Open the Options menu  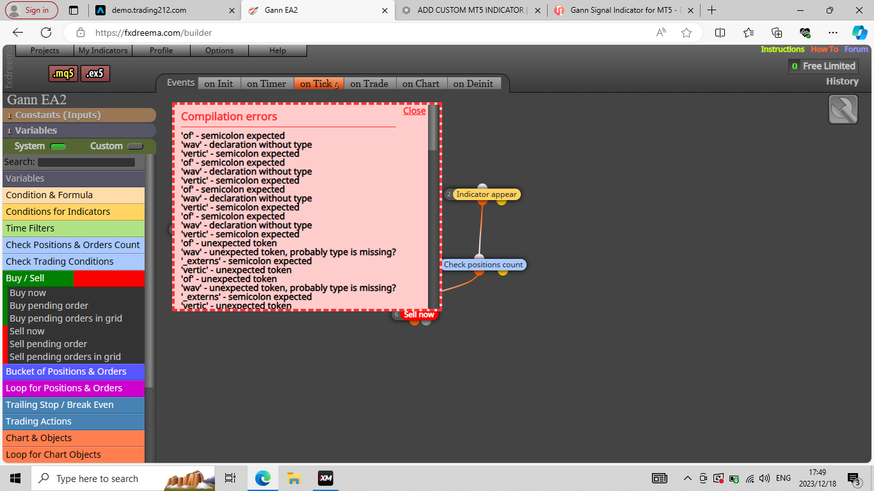tap(219, 51)
